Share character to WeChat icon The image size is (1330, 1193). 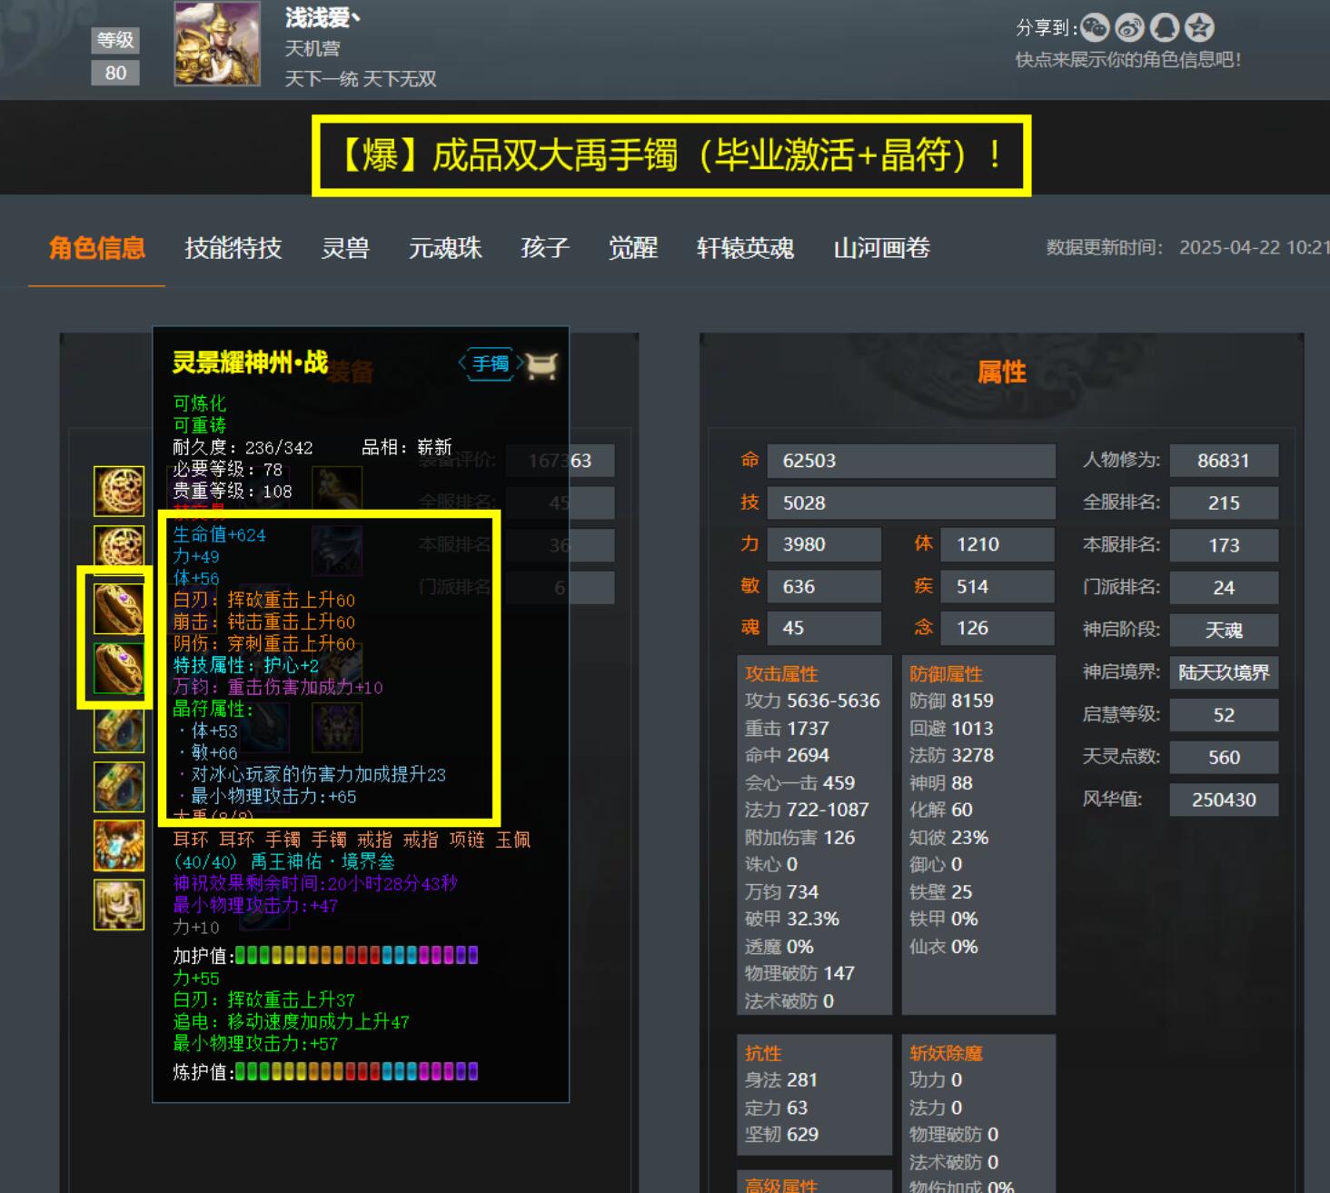pos(1095,28)
